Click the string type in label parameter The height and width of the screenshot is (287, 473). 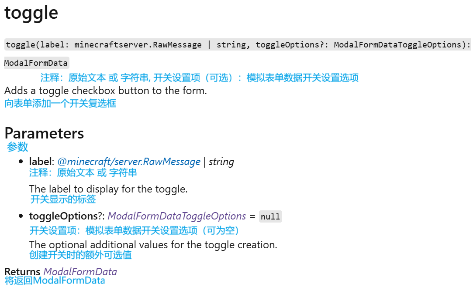(221, 162)
